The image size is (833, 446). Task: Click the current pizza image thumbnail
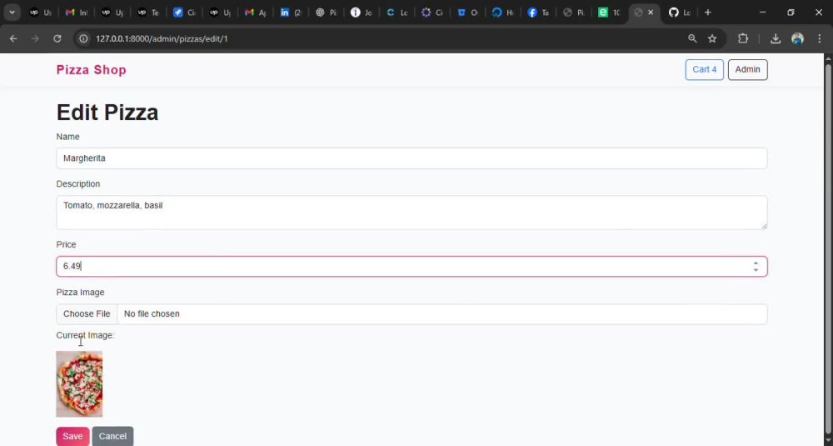pos(79,383)
